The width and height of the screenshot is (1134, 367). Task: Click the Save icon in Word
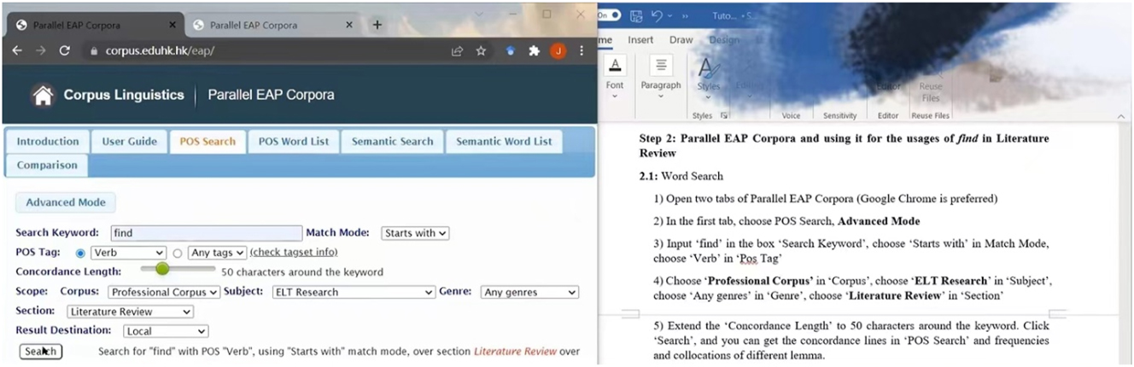click(x=636, y=15)
